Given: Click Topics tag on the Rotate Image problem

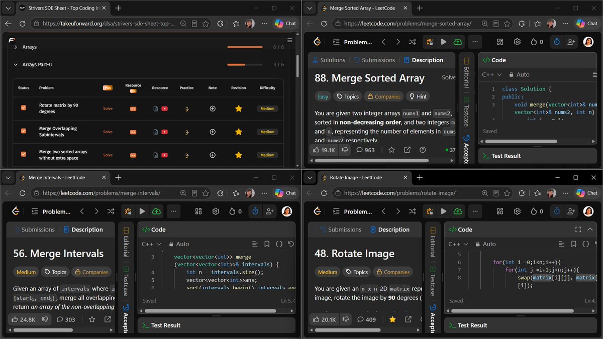Looking at the screenshot, I should (357, 272).
